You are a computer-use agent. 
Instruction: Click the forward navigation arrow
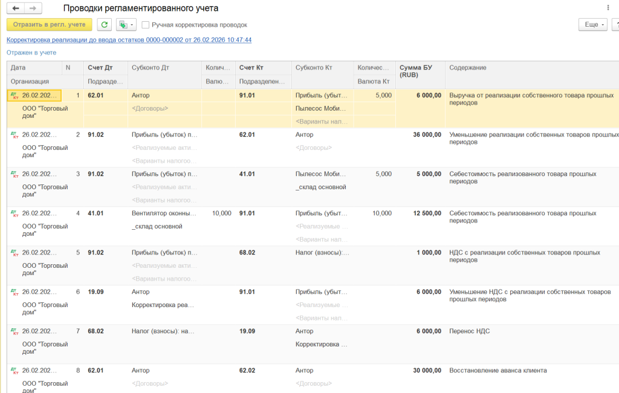point(33,8)
